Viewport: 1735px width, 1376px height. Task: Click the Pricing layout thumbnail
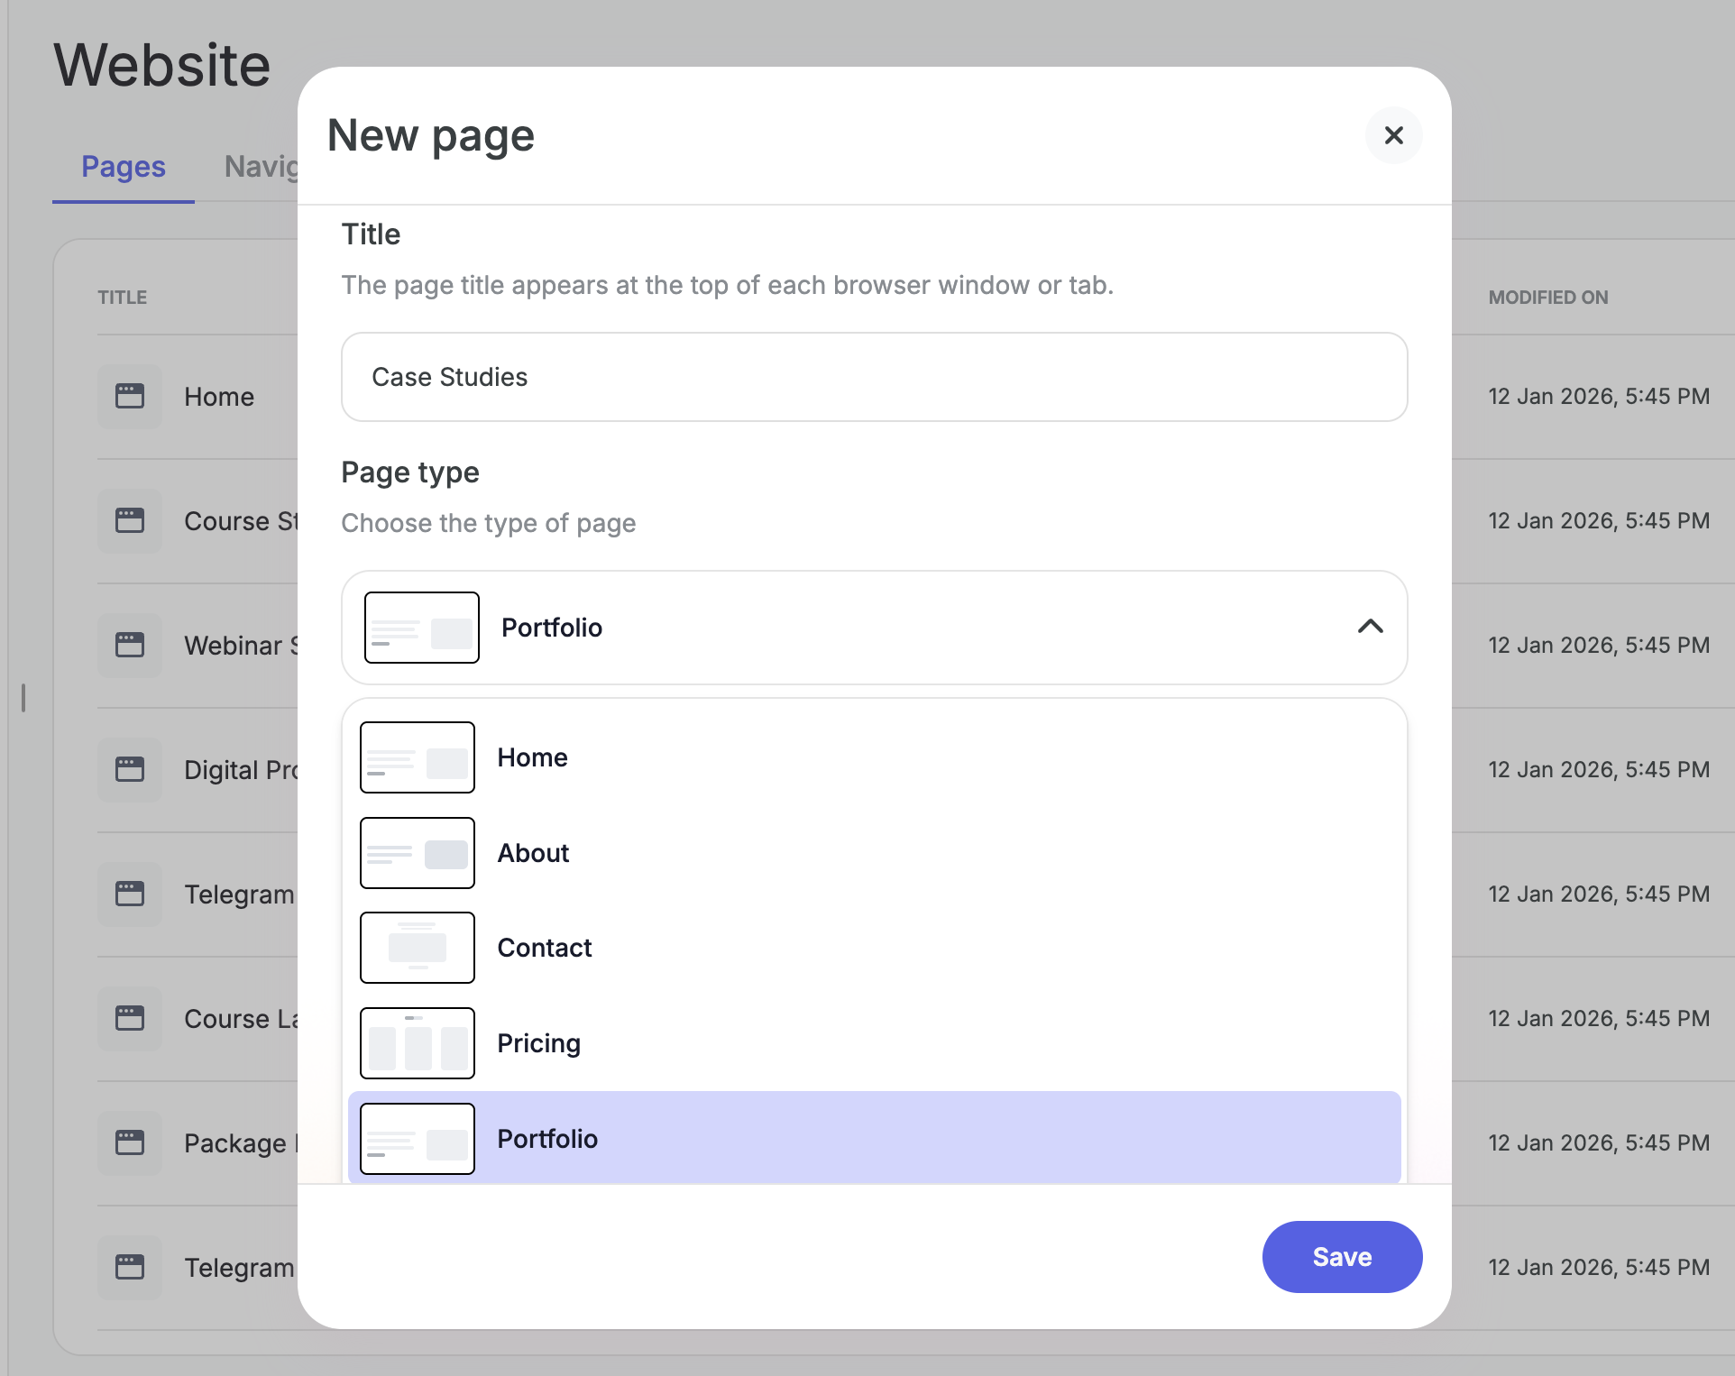tap(417, 1043)
